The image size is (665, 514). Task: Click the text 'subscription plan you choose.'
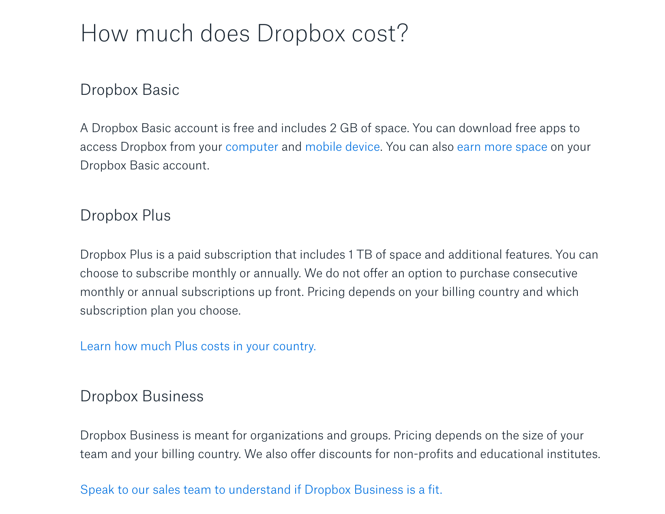pos(161,311)
